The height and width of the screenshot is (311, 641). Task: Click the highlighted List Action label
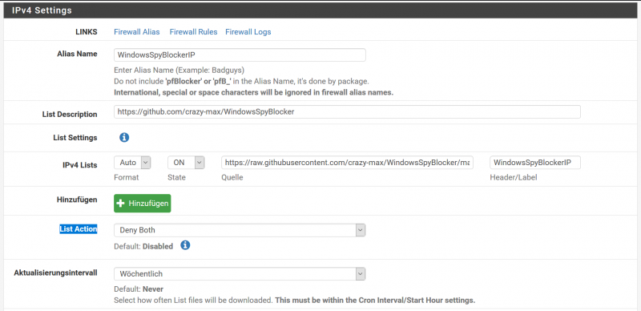pos(79,229)
